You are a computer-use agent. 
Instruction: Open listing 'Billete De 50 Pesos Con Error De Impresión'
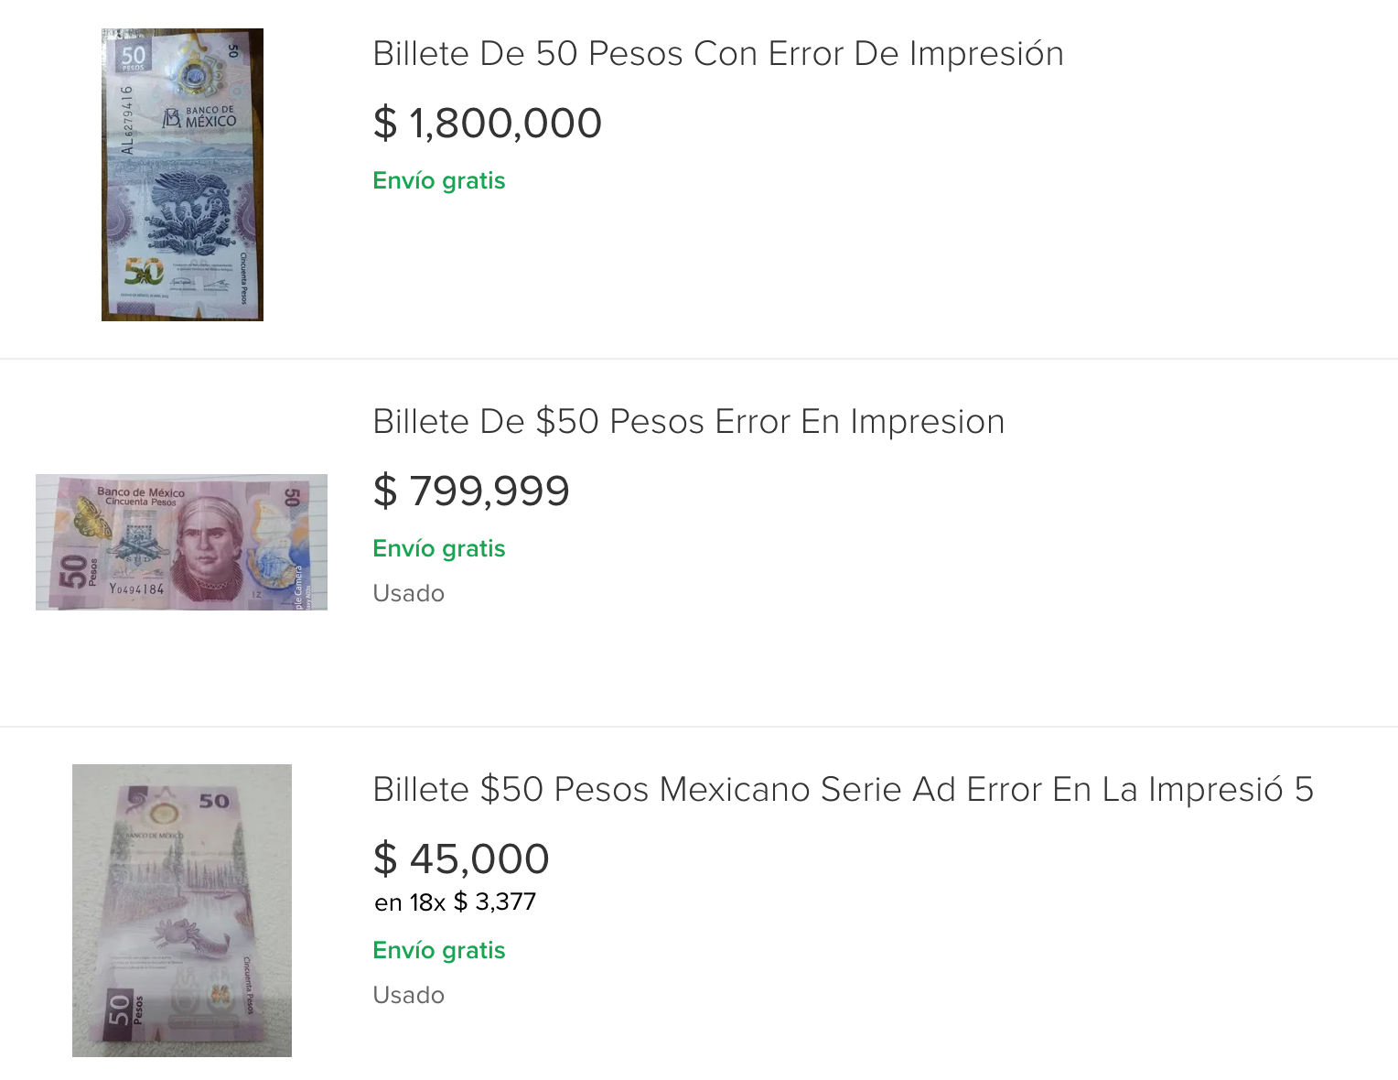[x=717, y=54]
